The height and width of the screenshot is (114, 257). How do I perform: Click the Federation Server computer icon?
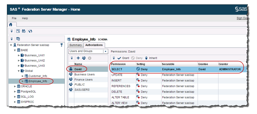[15, 45]
